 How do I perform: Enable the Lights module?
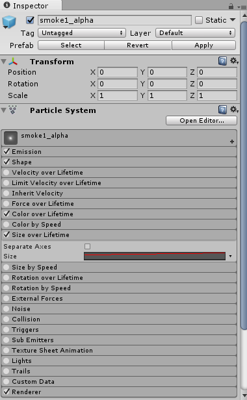6,361
